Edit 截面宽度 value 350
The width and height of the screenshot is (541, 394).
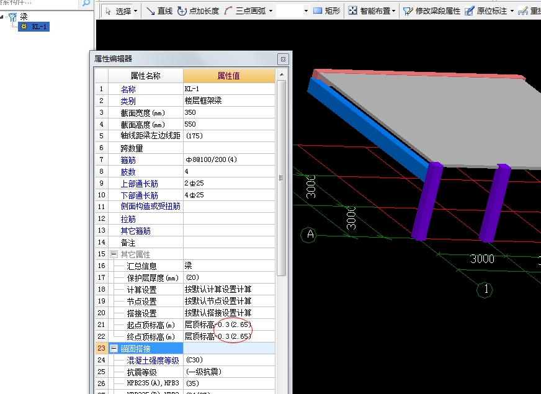(x=229, y=112)
